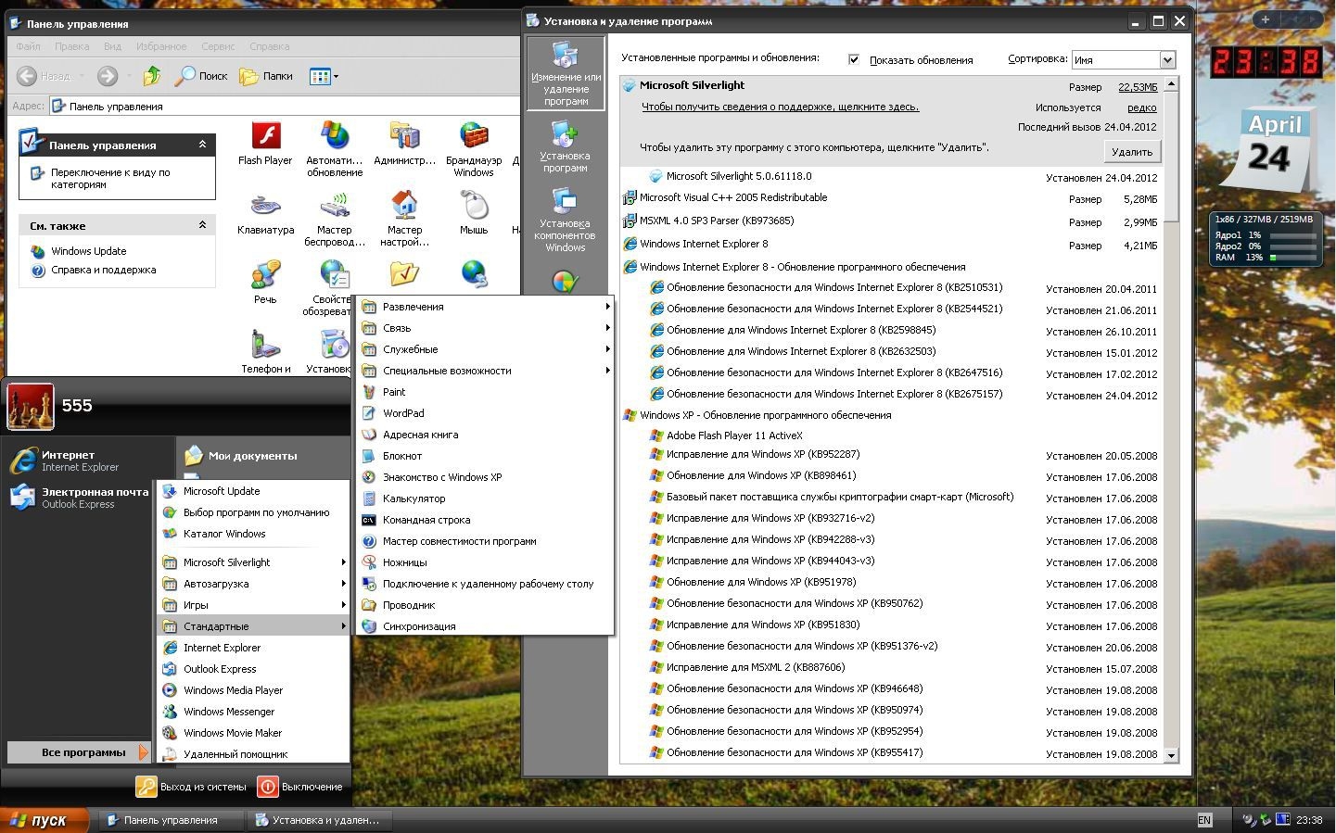Click the Все программы button
The image size is (1336, 833).
coord(79,752)
